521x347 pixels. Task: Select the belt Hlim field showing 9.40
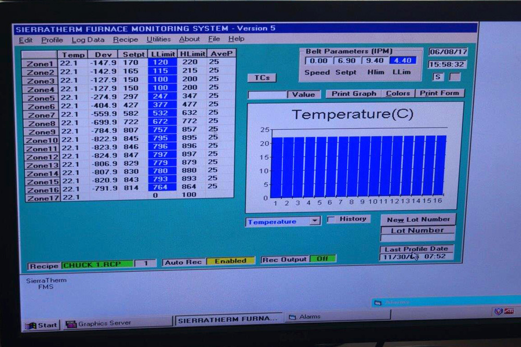tap(375, 60)
